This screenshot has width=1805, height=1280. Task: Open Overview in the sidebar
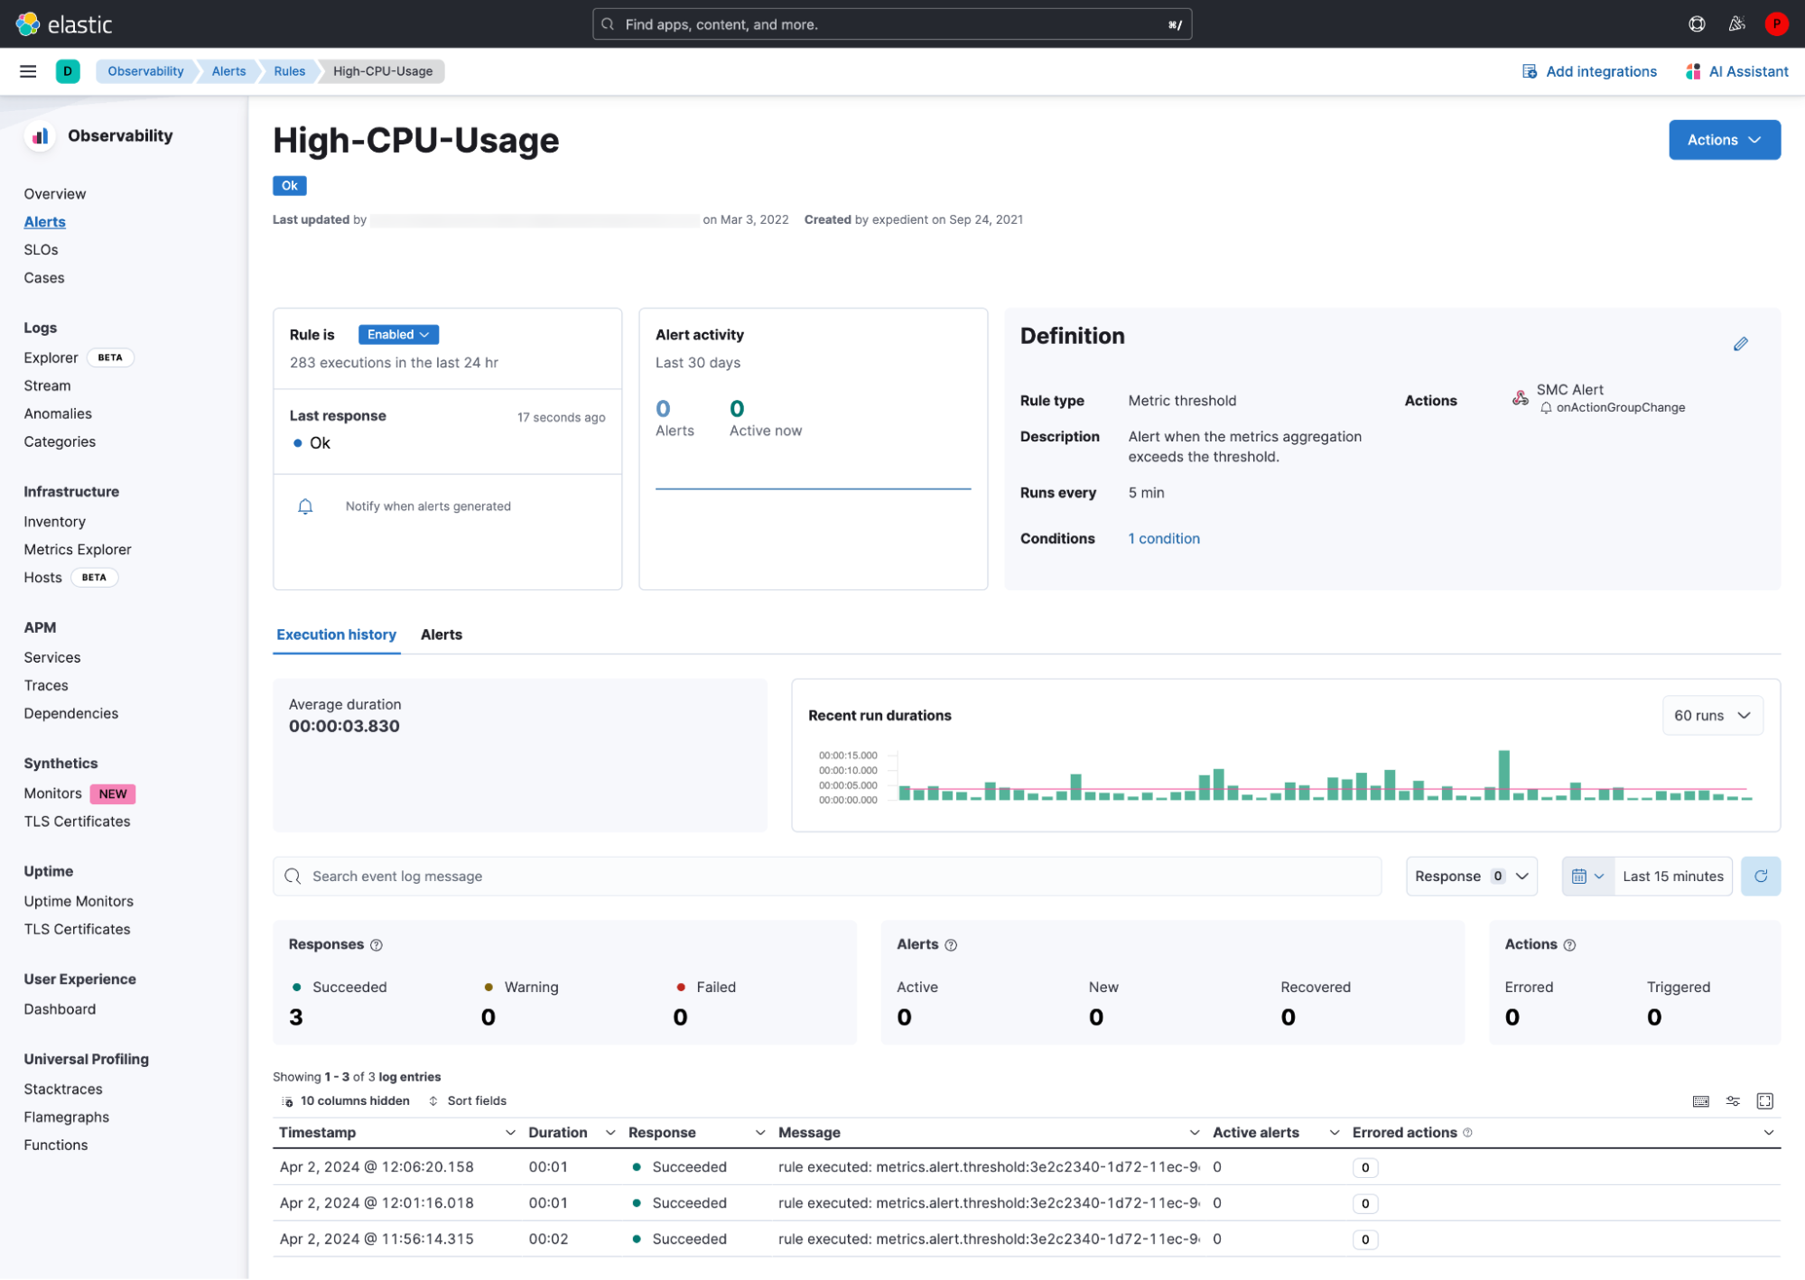click(55, 194)
